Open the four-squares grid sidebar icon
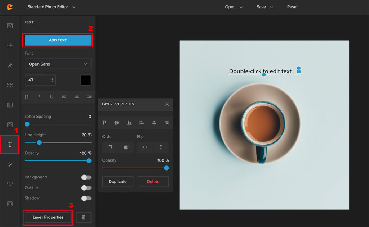 pyautogui.click(x=10, y=85)
